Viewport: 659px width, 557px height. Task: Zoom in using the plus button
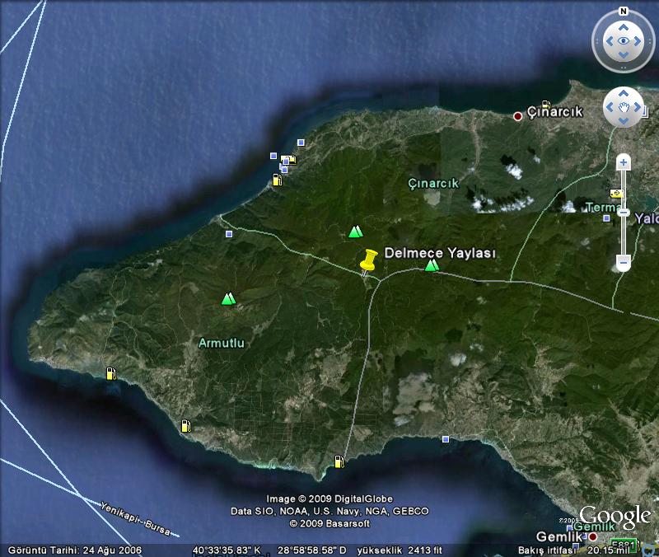(x=624, y=162)
